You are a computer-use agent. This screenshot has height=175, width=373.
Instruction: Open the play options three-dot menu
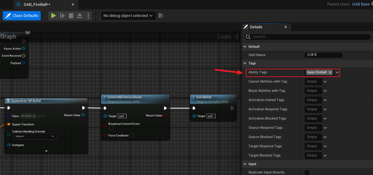pyautogui.click(x=88, y=16)
